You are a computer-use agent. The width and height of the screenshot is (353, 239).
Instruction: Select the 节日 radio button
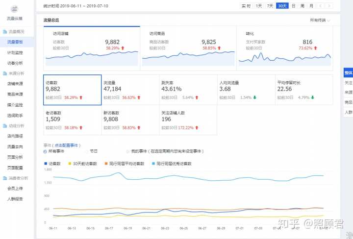(x=88, y=151)
